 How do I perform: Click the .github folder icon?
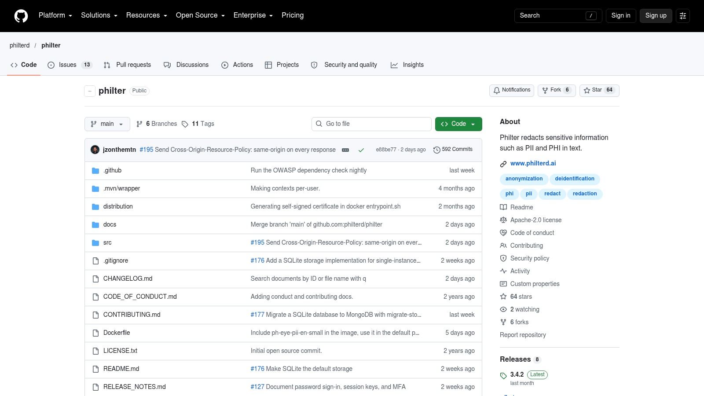(95, 171)
